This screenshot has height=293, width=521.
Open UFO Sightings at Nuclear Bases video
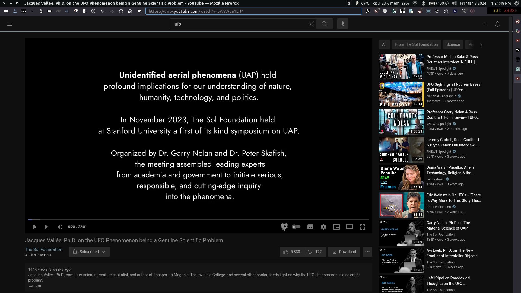pos(453,87)
